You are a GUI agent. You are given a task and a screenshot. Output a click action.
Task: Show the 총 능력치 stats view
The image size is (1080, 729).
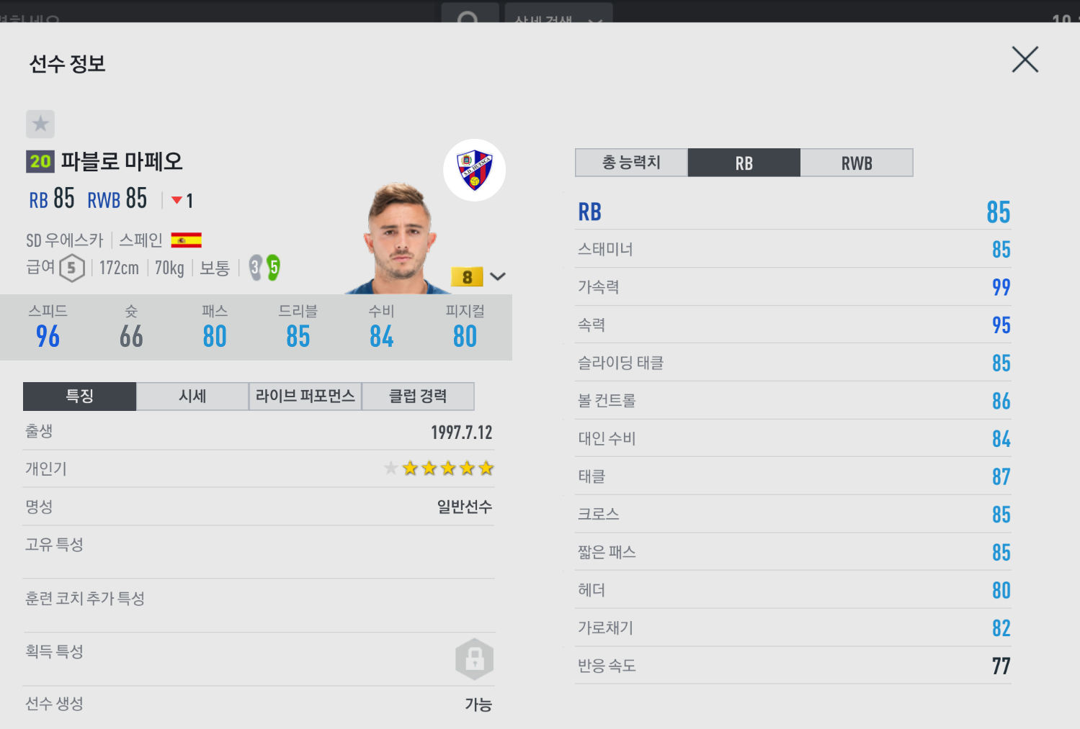tap(631, 163)
